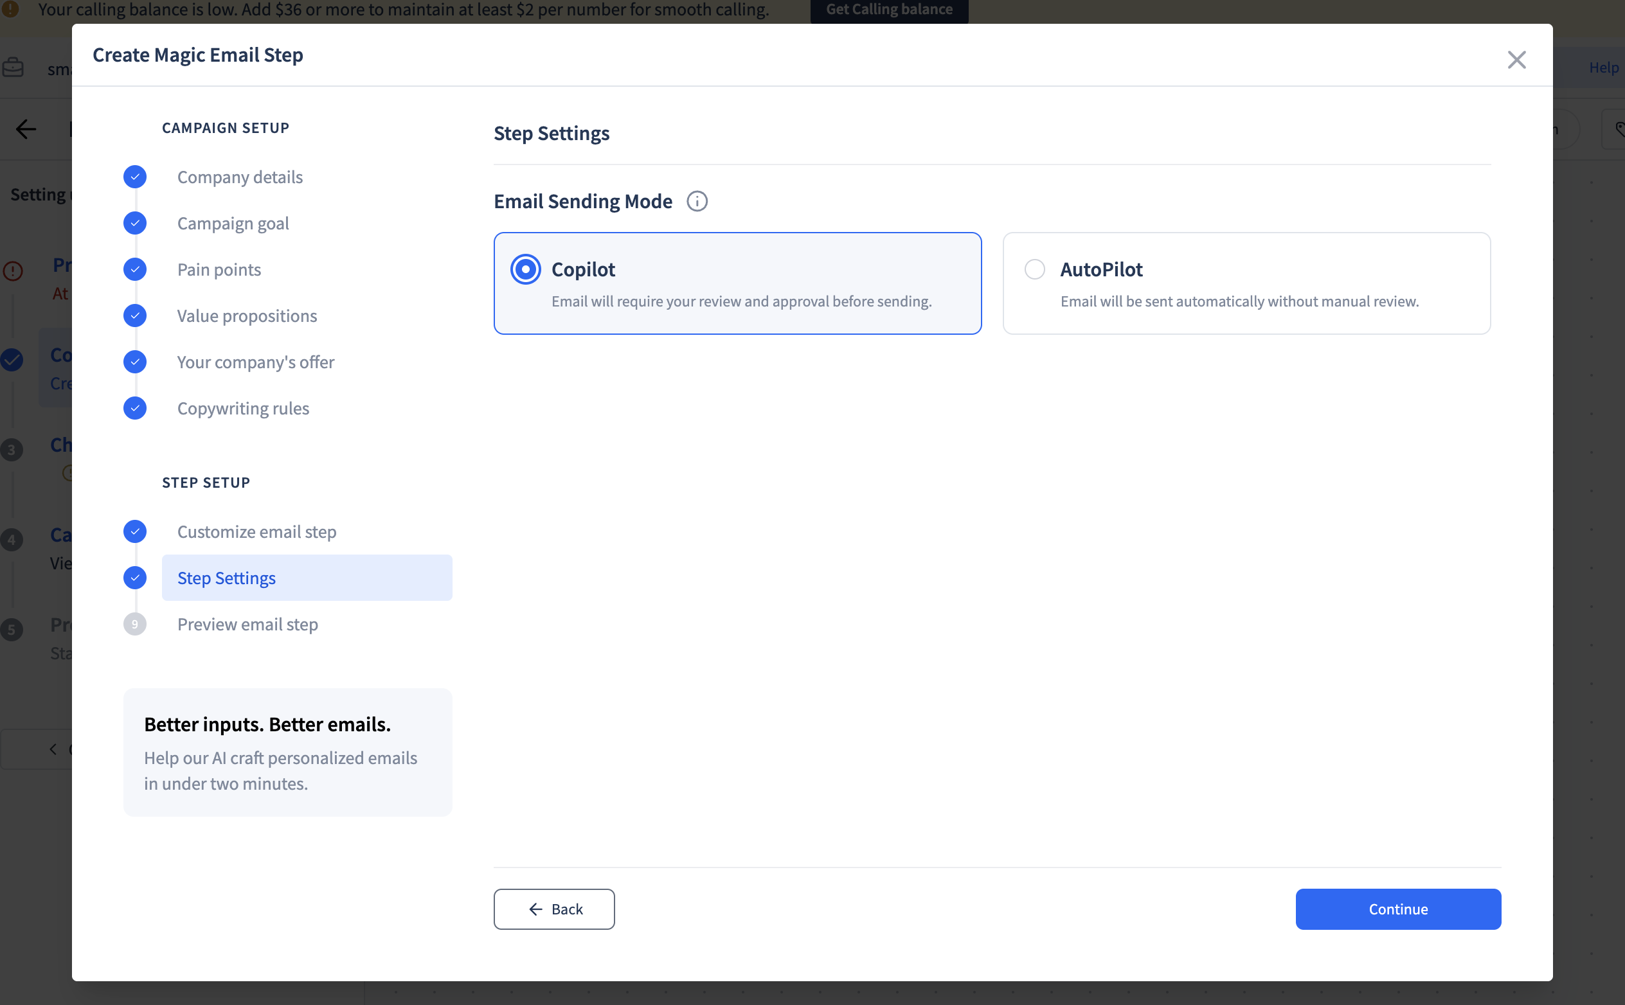Click Get Calling balance button

(x=888, y=10)
